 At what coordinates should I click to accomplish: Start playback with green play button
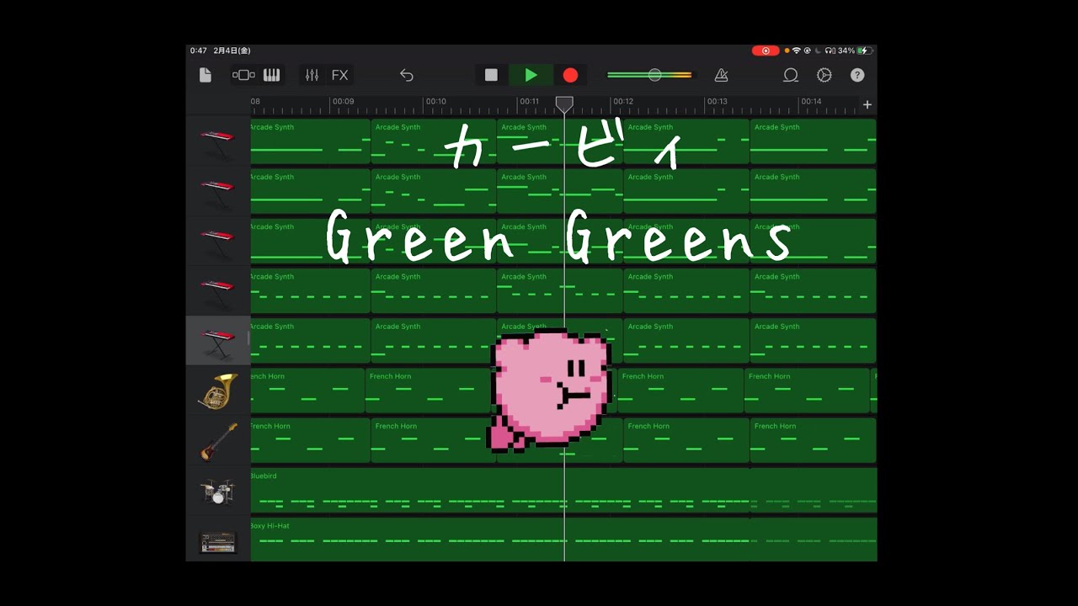pos(531,75)
